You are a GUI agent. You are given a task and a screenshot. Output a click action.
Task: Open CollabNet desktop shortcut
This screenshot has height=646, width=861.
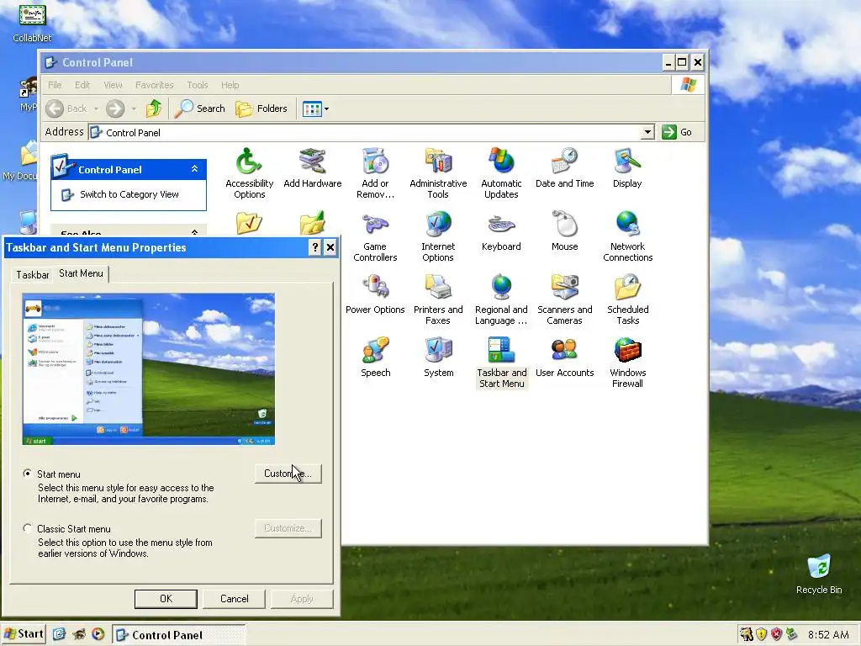pyautogui.click(x=32, y=23)
